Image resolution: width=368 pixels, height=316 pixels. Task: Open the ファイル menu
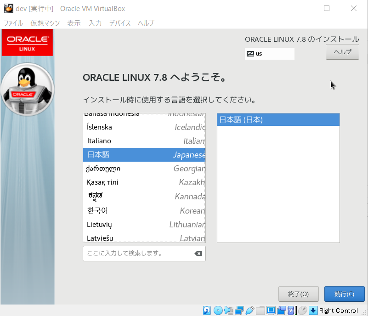click(x=13, y=23)
